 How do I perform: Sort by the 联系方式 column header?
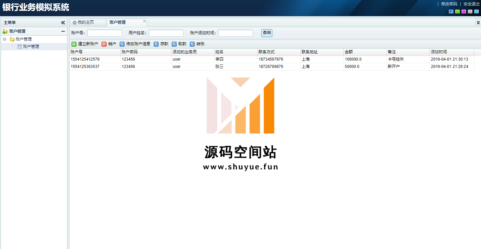(279, 52)
